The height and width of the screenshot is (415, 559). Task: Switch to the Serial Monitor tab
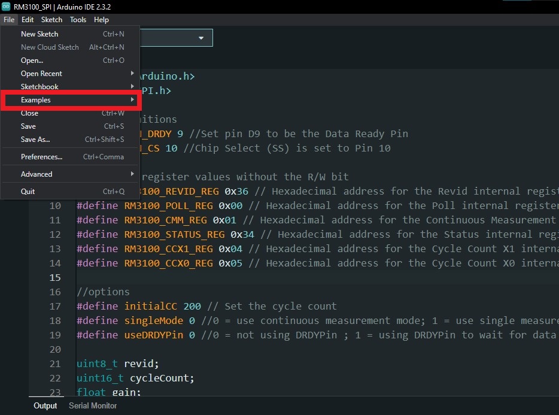click(93, 406)
